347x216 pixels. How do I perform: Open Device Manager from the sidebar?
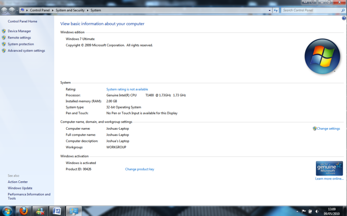point(19,31)
